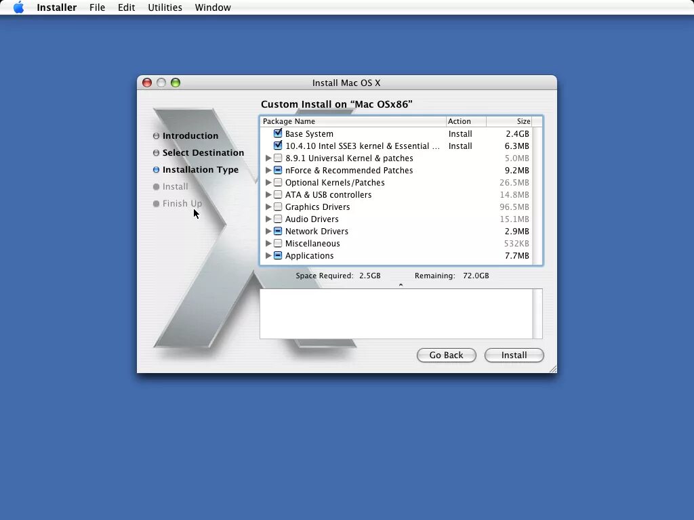Click the window resize grip corner
This screenshot has height=520, width=694.
[553, 369]
